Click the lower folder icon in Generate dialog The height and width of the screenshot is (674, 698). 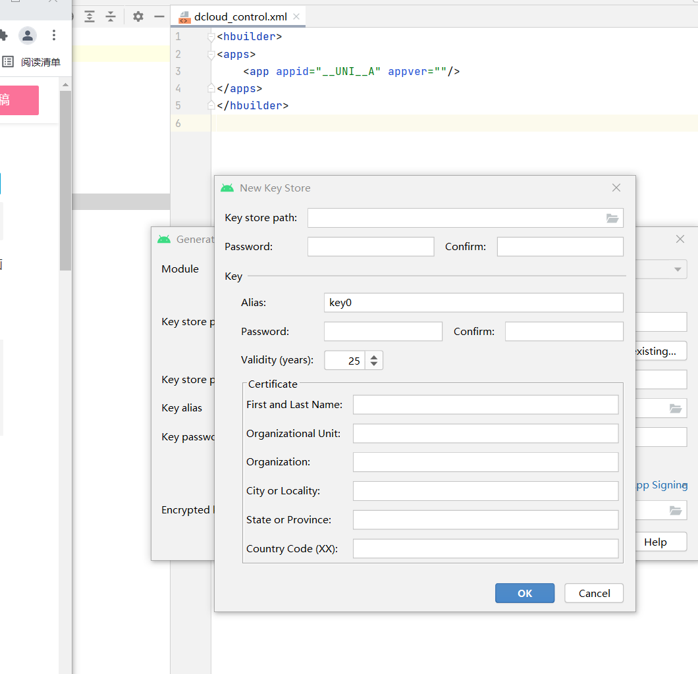pos(676,511)
